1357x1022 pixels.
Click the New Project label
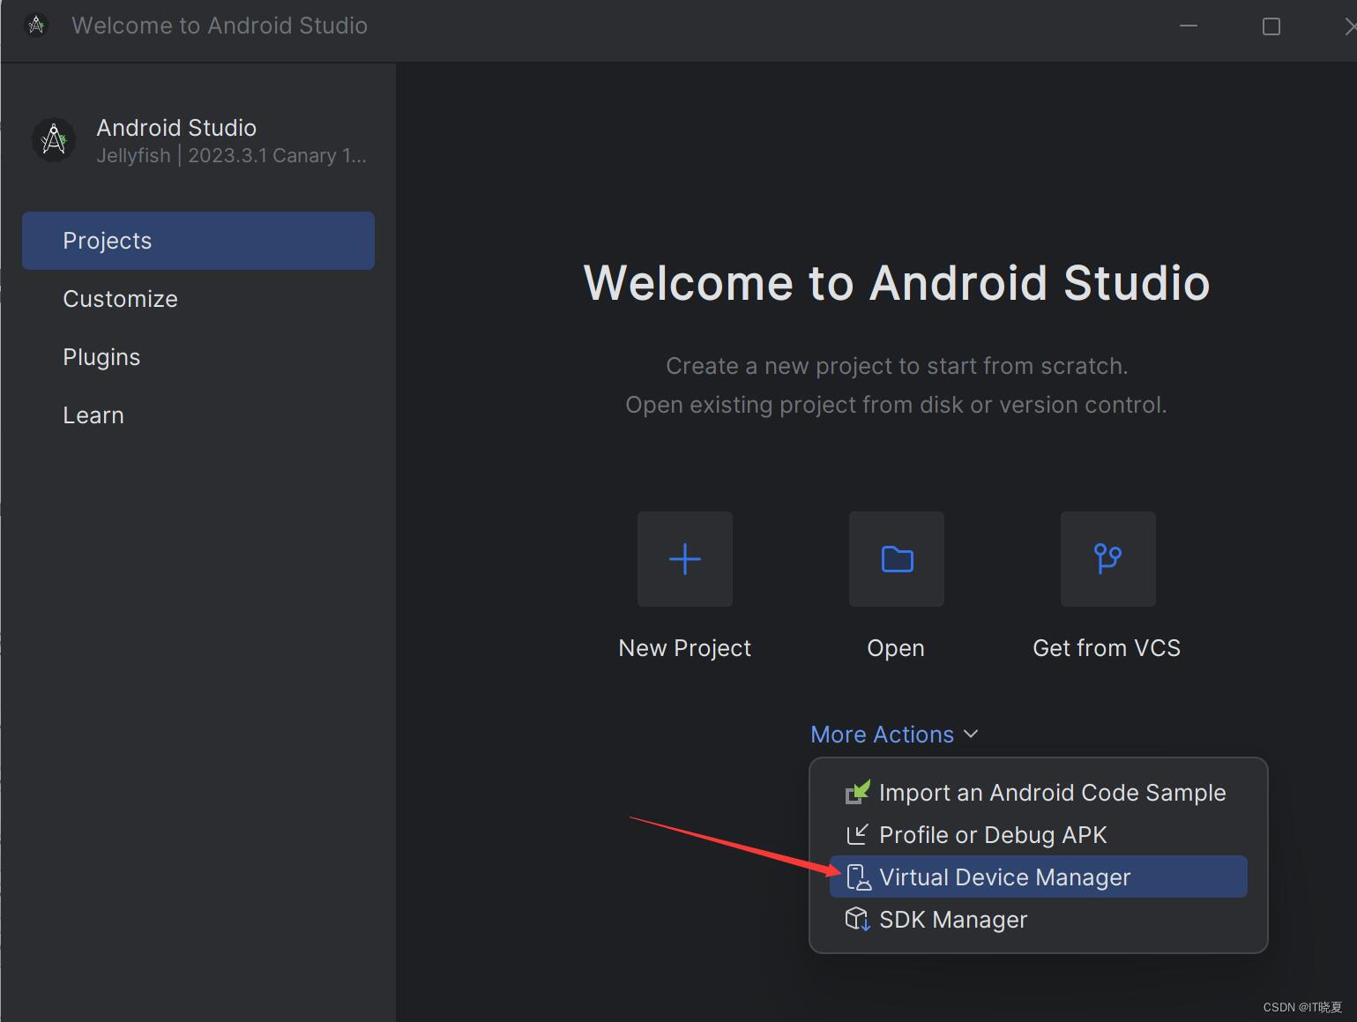click(685, 648)
